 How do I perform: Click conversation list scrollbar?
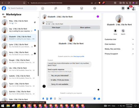tap(38, 53)
